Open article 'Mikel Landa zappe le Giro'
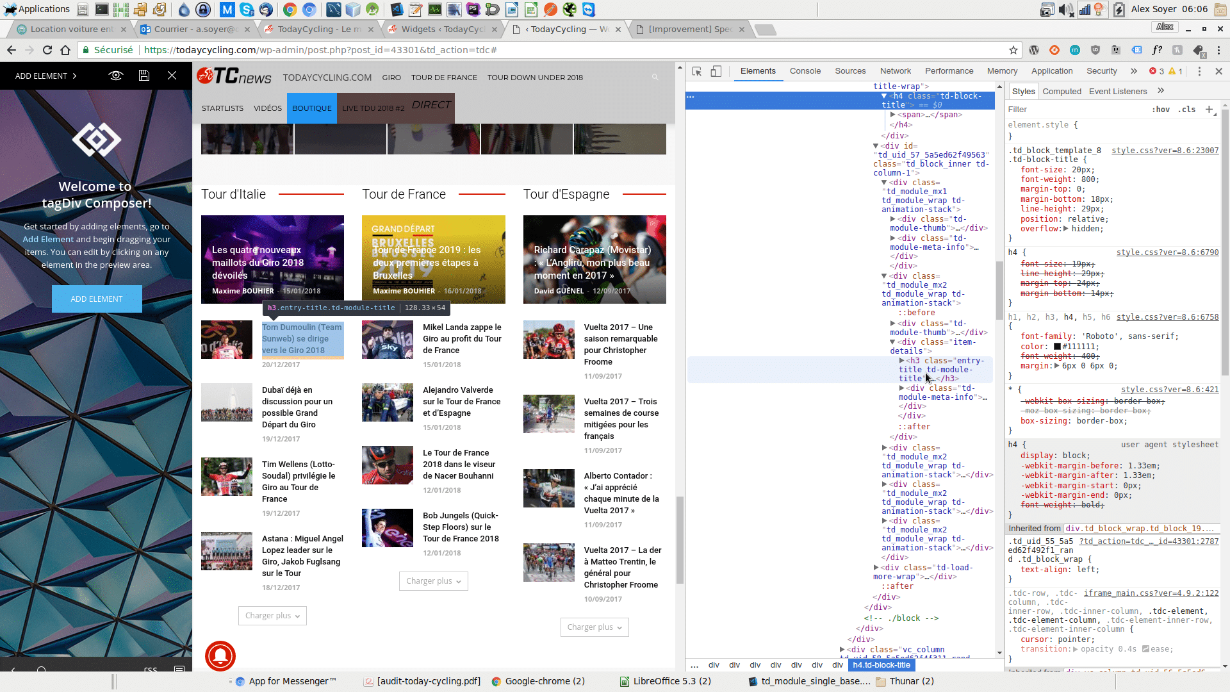 point(463,339)
